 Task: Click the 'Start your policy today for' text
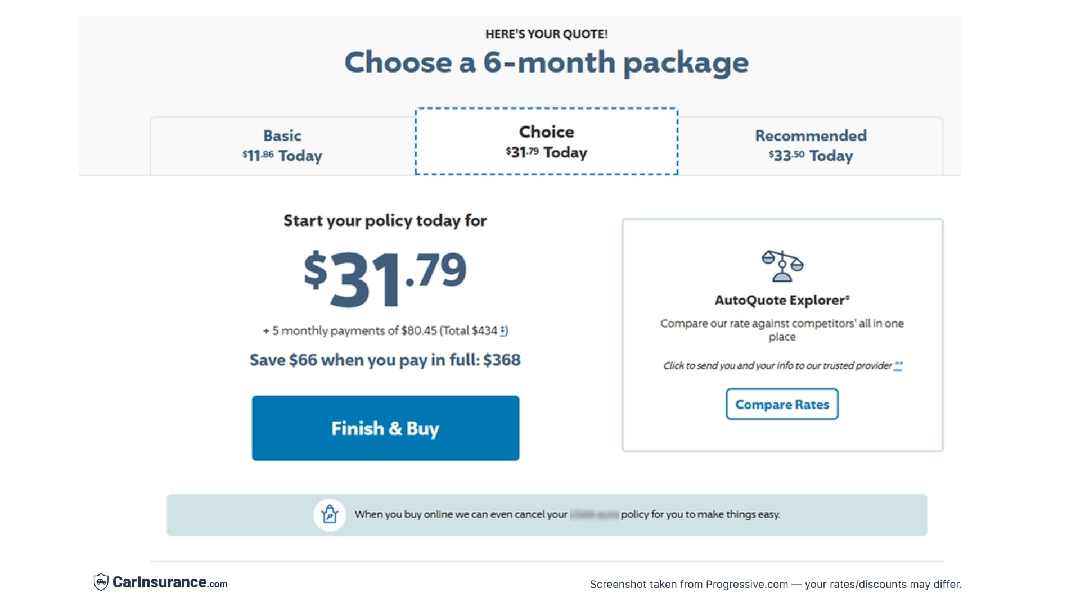385,221
